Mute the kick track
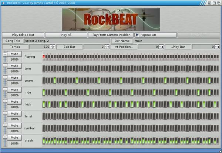This screenshot has height=153, width=222. coord(14,101)
